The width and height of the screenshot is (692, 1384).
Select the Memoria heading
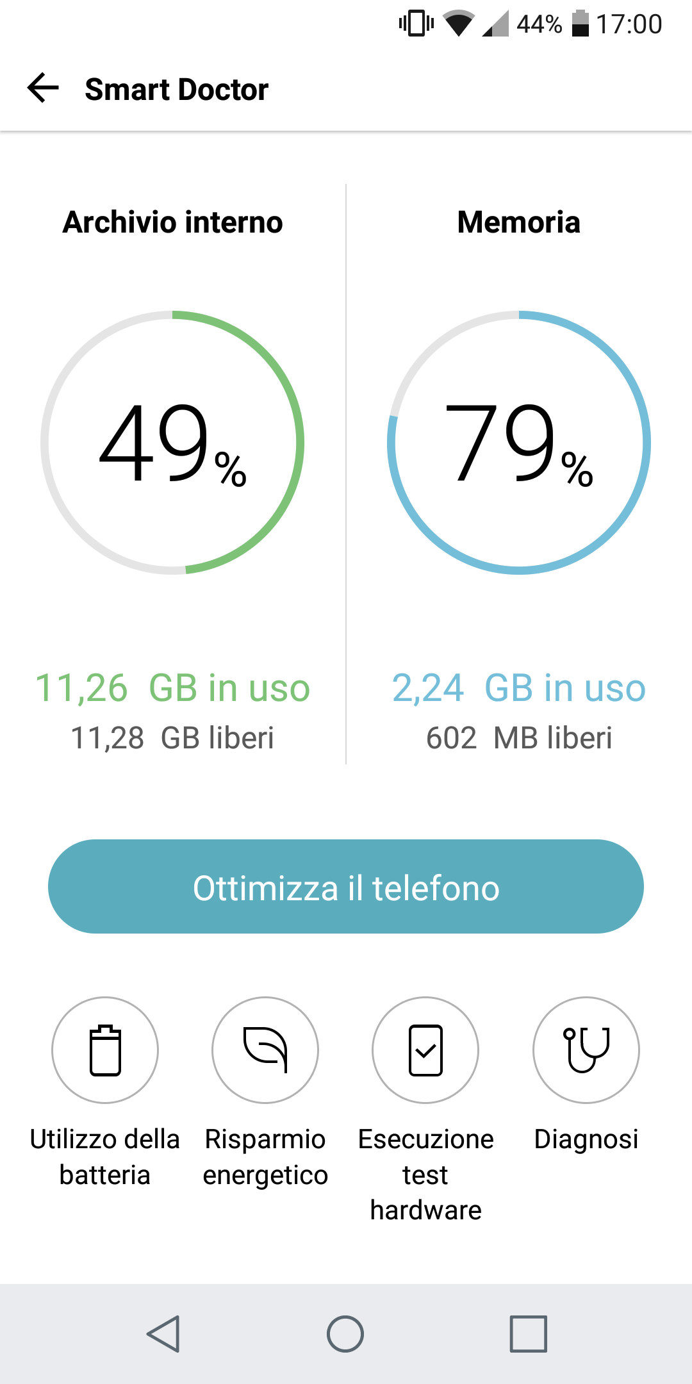pos(519,222)
